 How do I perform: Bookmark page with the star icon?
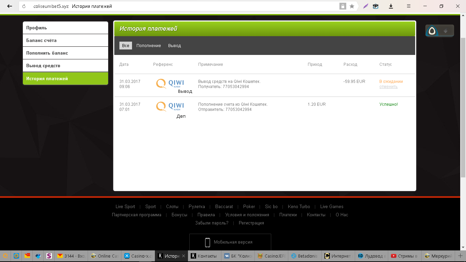pyautogui.click(x=352, y=6)
